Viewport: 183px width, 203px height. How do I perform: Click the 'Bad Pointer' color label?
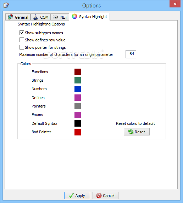point(41,132)
